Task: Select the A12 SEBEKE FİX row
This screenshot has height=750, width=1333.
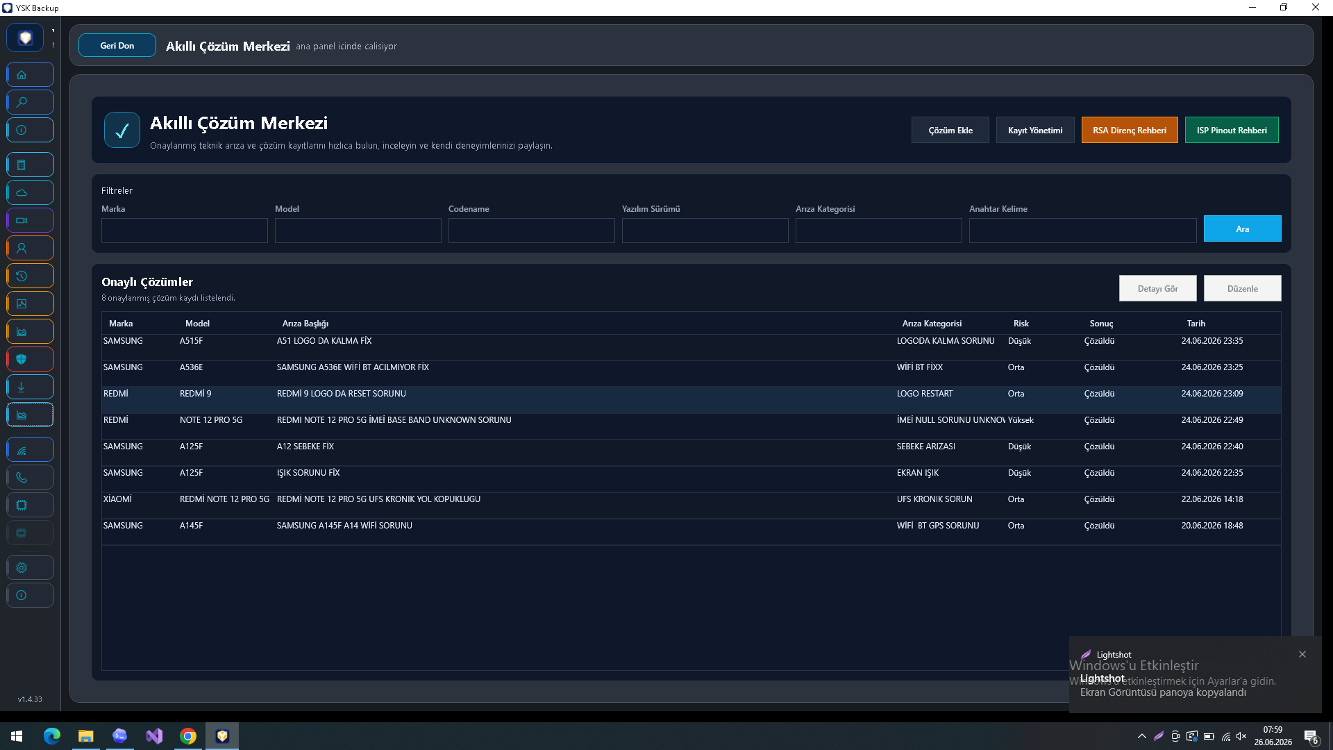Action: pos(691,453)
